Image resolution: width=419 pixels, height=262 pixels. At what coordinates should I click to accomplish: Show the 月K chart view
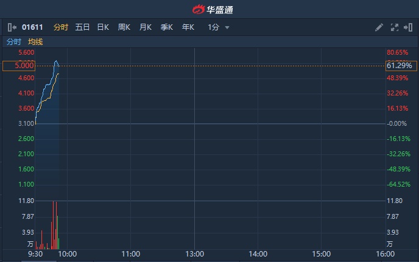(146, 27)
